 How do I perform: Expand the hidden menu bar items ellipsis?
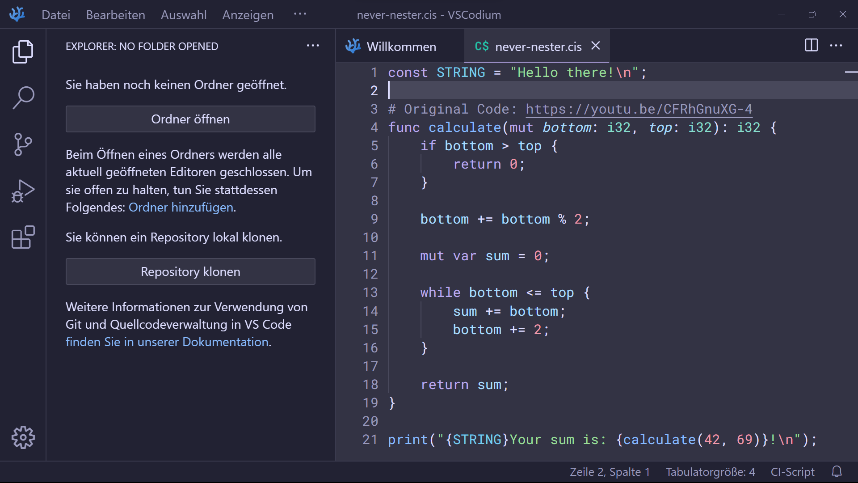[300, 14]
